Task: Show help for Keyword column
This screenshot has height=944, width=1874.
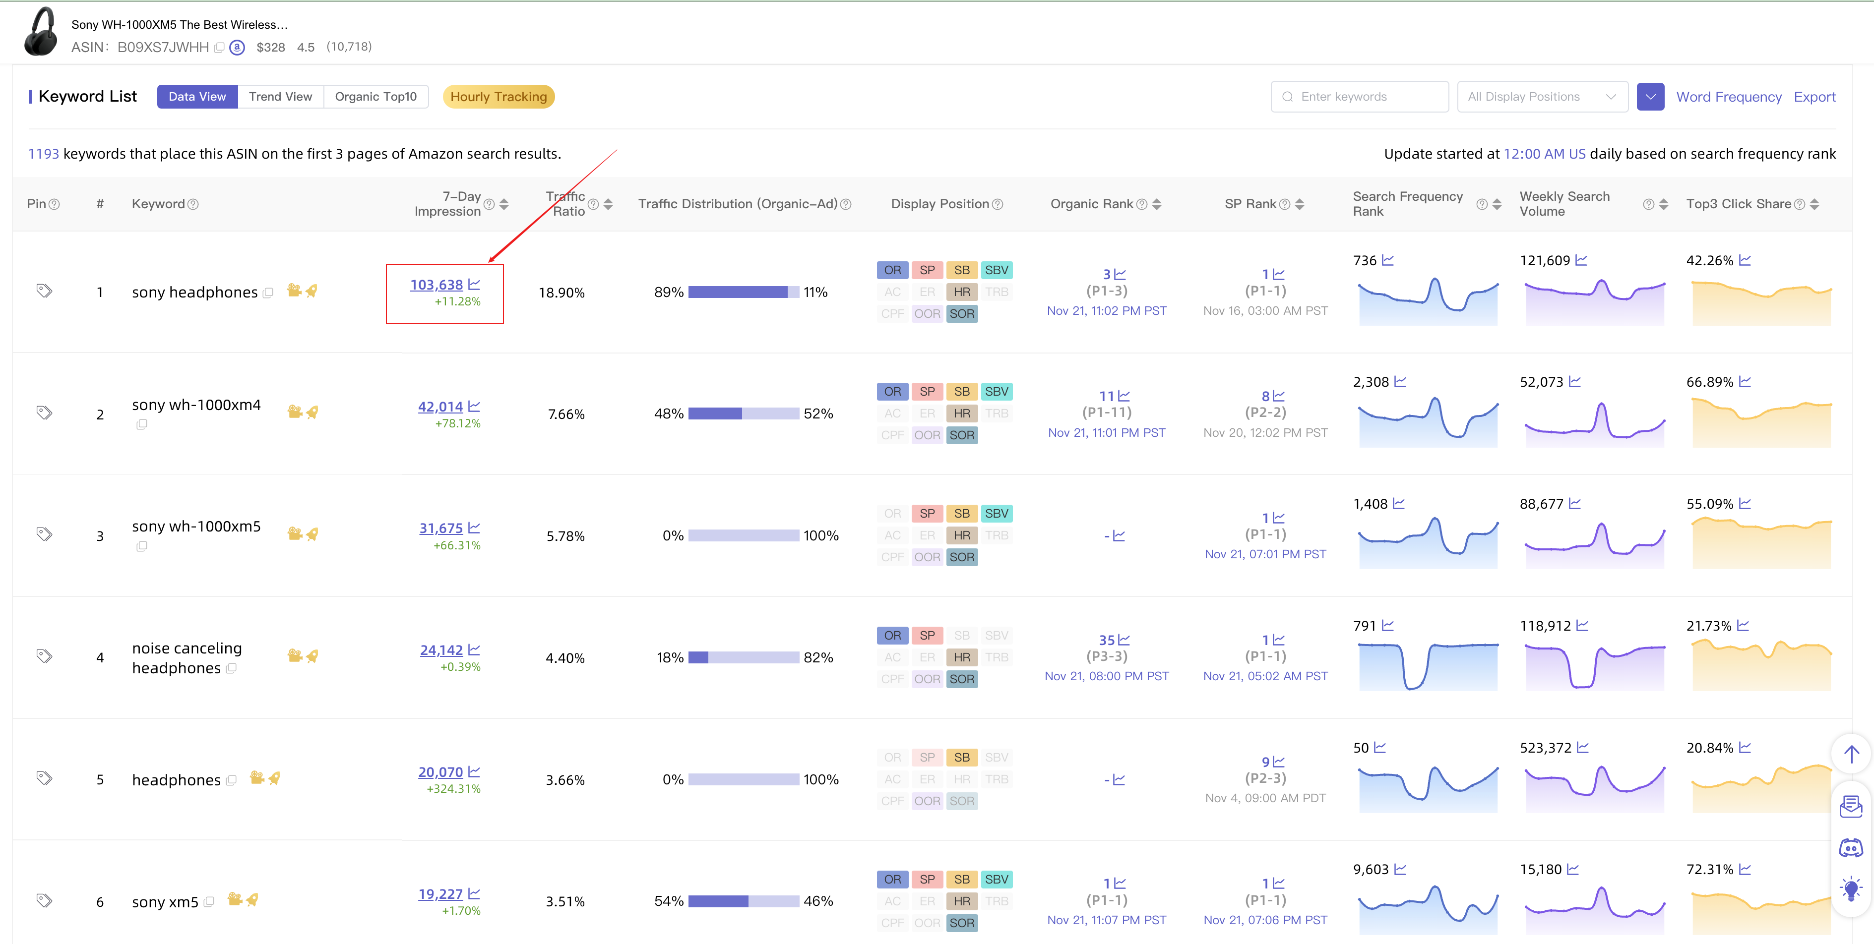Action: point(193,204)
